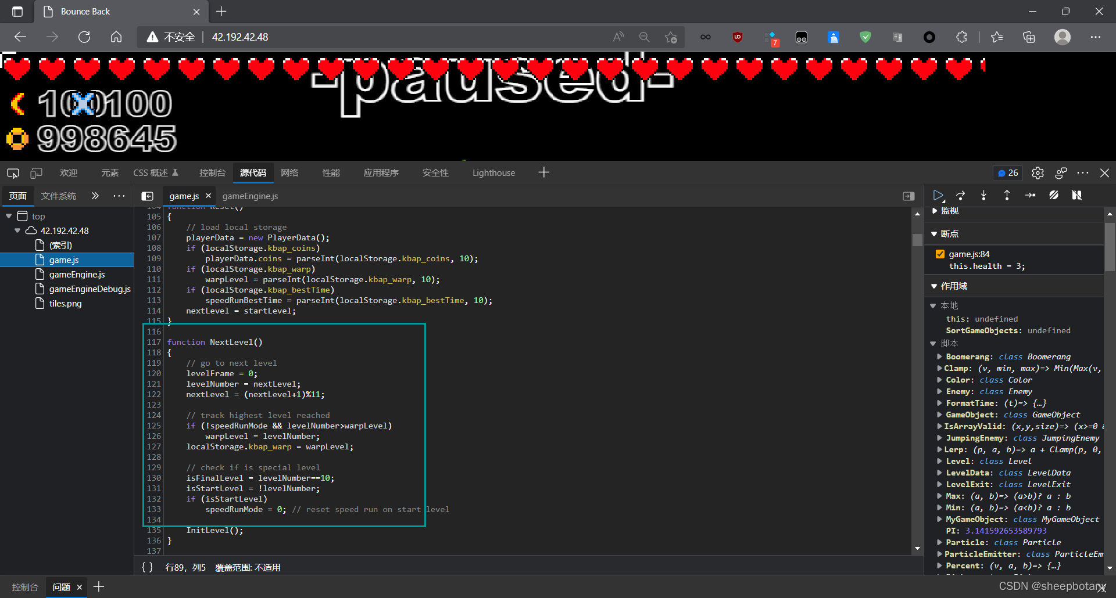Viewport: 1116px width, 598px height.
Task: Click the single Step debugger arrow
Action: click(1030, 196)
